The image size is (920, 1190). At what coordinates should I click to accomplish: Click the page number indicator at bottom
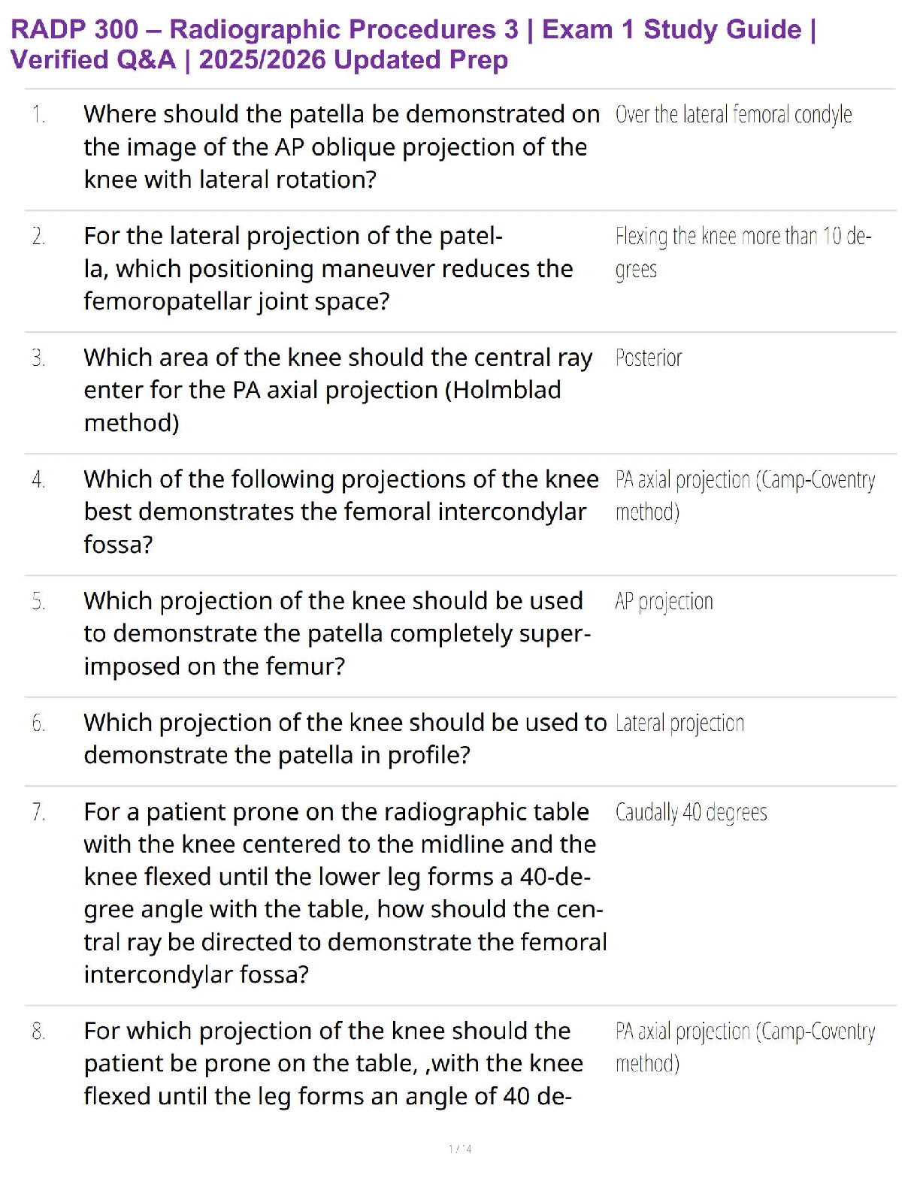pos(460,1149)
